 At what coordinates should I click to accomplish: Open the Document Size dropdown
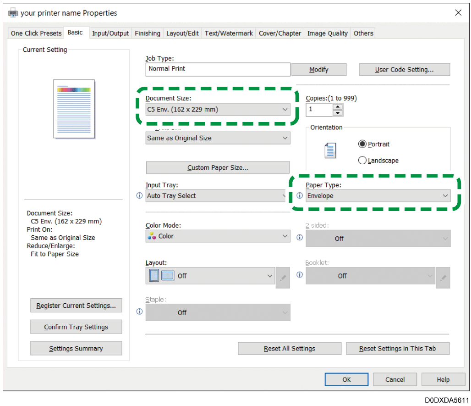pyautogui.click(x=218, y=110)
